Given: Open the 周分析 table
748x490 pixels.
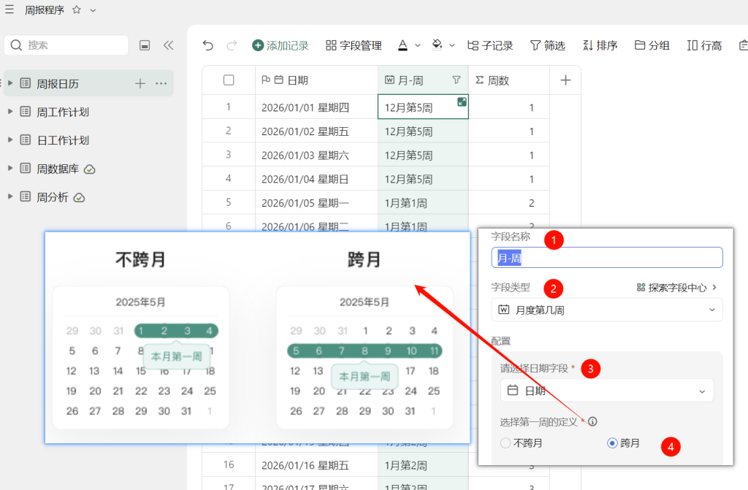Looking at the screenshot, I should [x=53, y=197].
